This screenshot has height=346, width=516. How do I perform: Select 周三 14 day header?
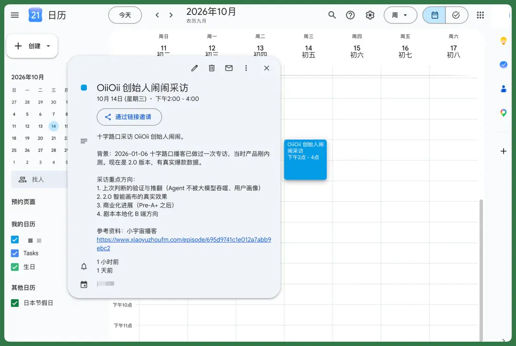(309, 46)
